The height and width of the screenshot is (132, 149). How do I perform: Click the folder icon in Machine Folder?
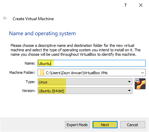tap(42, 72)
